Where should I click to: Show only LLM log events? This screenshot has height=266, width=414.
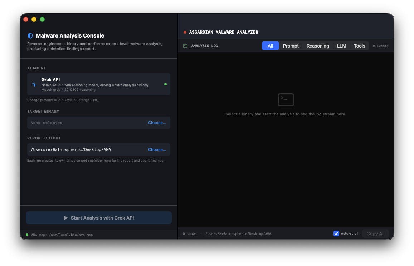point(341,46)
